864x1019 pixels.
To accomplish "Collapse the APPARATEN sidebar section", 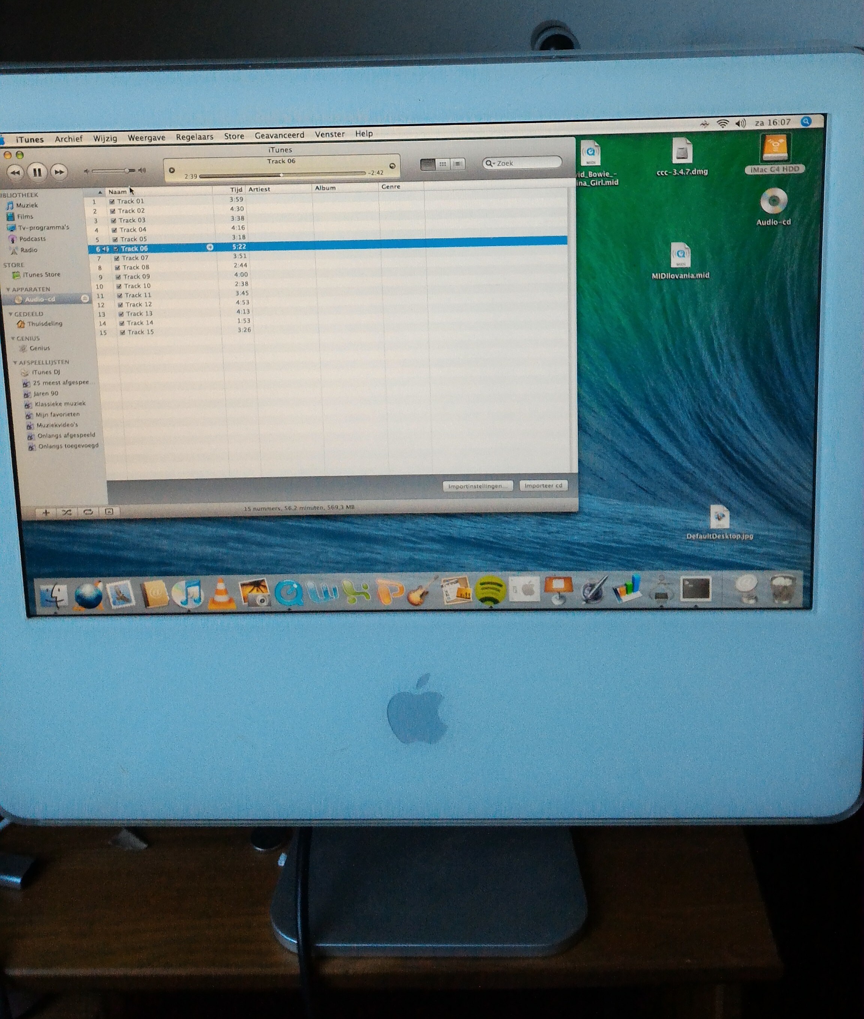I will tap(8, 290).
